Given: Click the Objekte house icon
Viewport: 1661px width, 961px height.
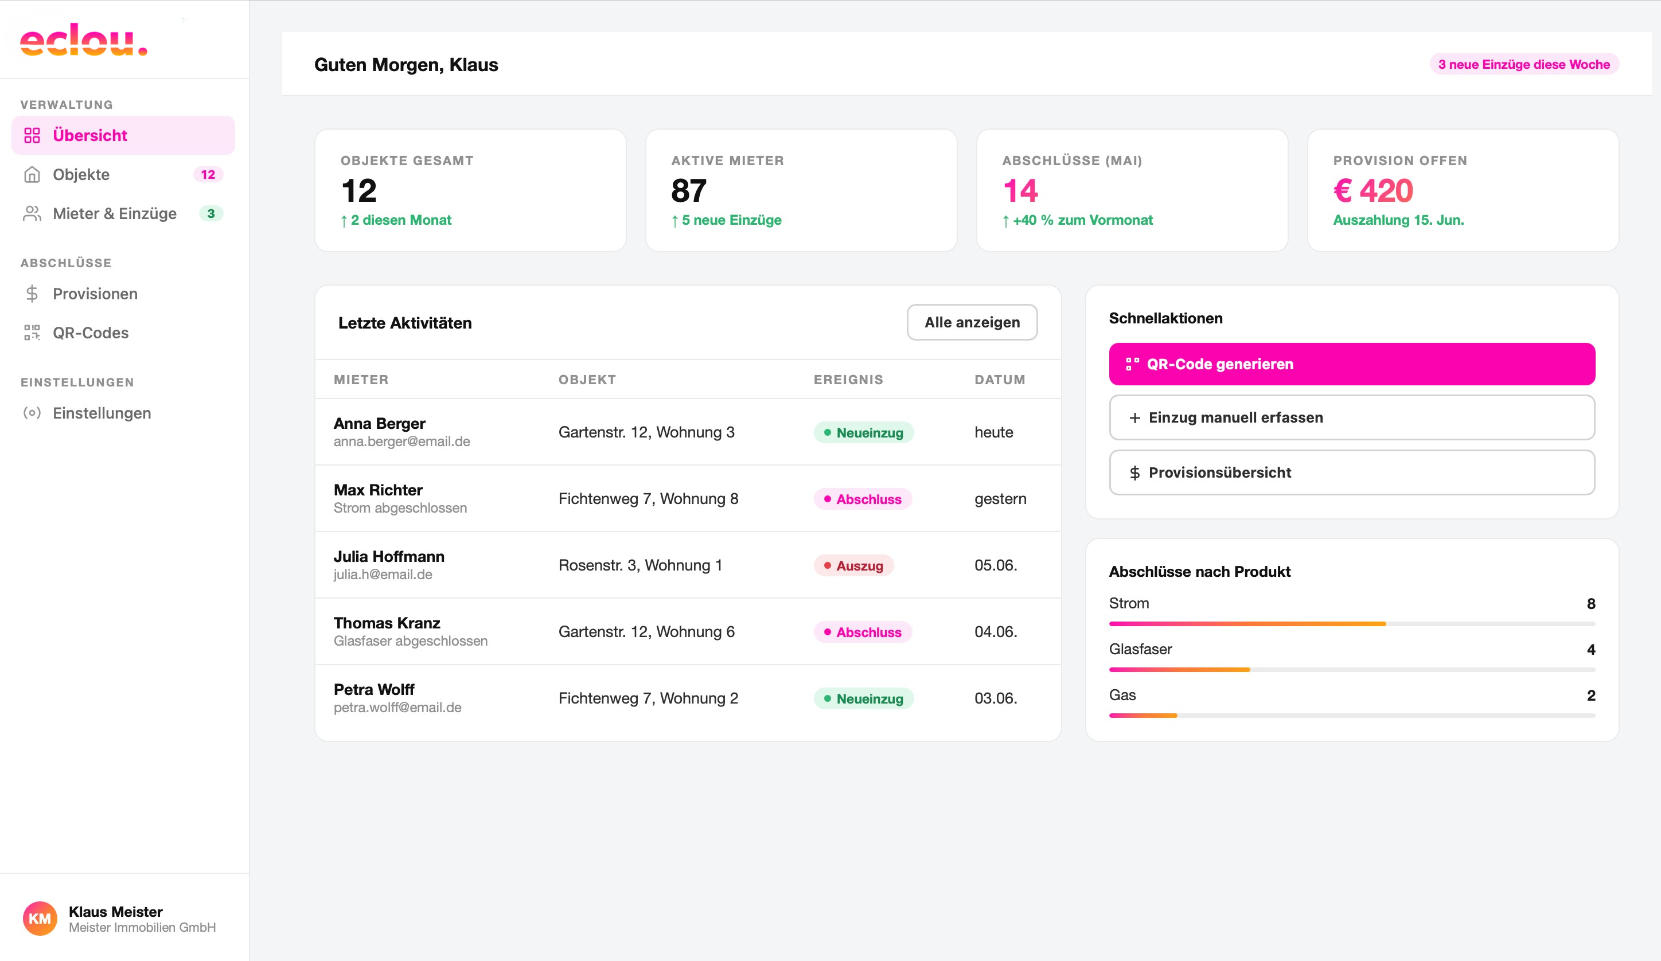Looking at the screenshot, I should pos(32,175).
